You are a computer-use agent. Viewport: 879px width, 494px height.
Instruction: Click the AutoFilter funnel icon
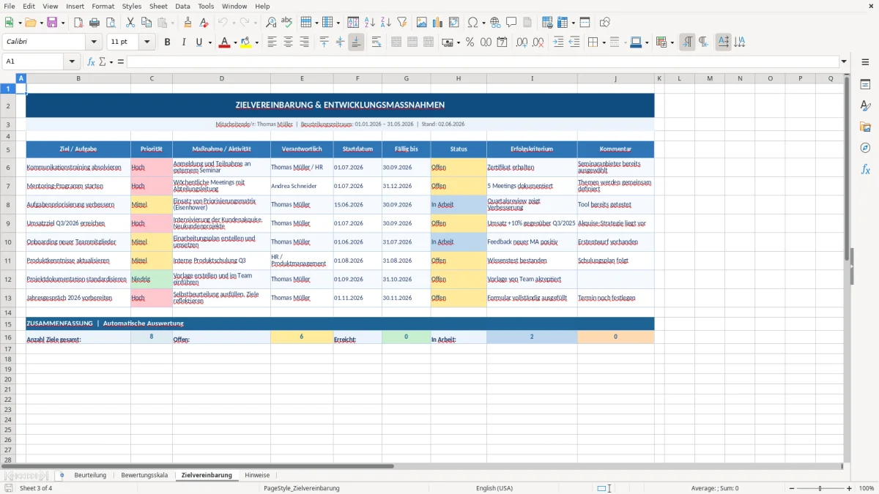point(402,23)
